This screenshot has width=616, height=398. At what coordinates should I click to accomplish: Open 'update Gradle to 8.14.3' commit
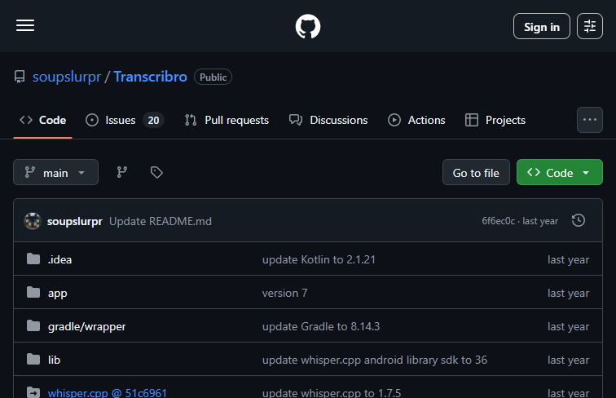tap(321, 326)
